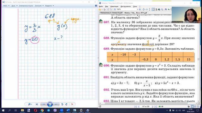Open Google Chrome from taskbar
Viewport: 202px width, 113px height.
(42, 110)
